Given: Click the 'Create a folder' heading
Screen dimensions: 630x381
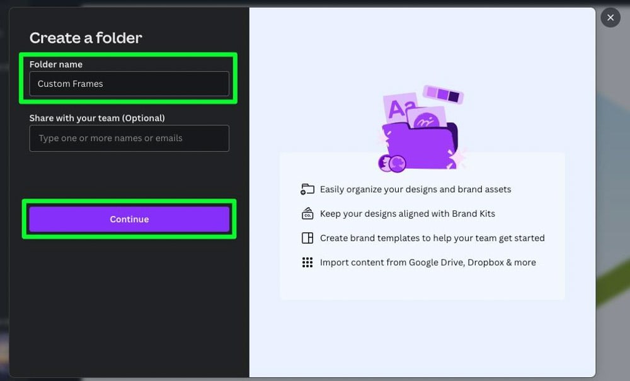Looking at the screenshot, I should point(86,38).
